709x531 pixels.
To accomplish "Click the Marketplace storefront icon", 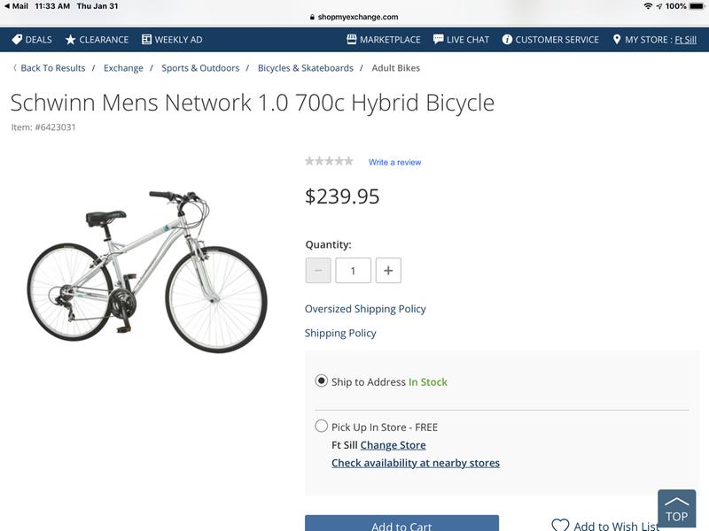I will point(352,40).
